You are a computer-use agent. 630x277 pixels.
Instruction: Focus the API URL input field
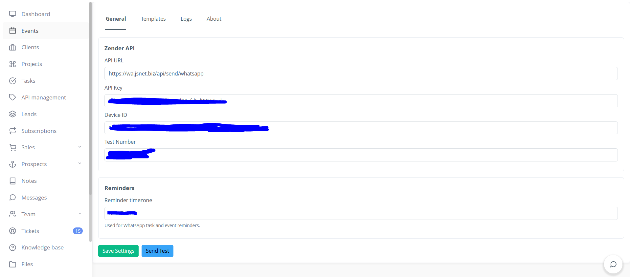[361, 74]
